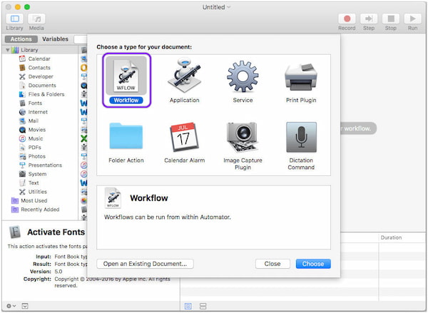Click the yellow minimize window button

(18, 7)
